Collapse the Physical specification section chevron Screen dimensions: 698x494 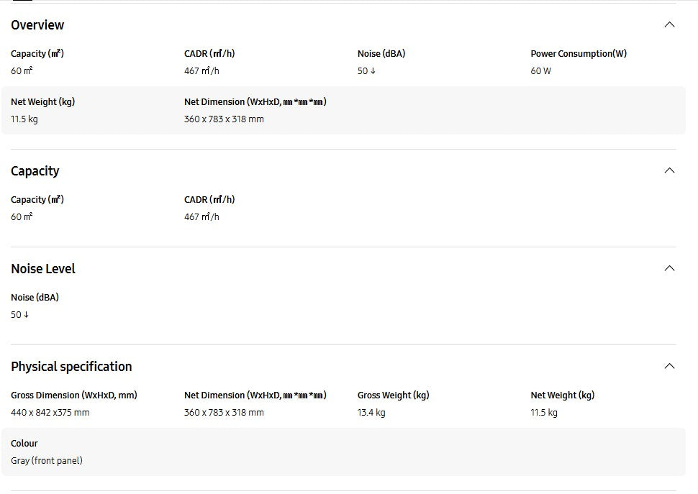click(x=669, y=366)
